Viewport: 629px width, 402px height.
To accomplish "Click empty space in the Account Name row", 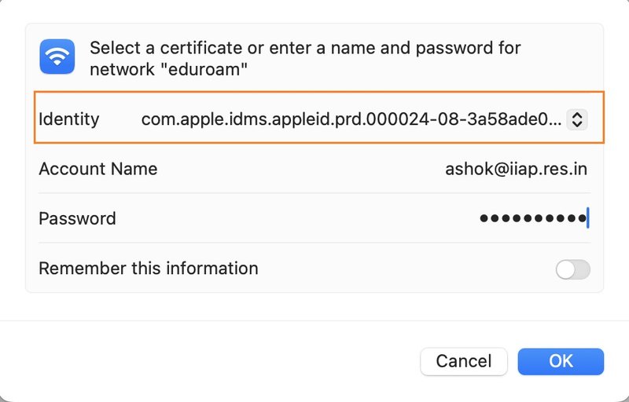I will pos(299,169).
